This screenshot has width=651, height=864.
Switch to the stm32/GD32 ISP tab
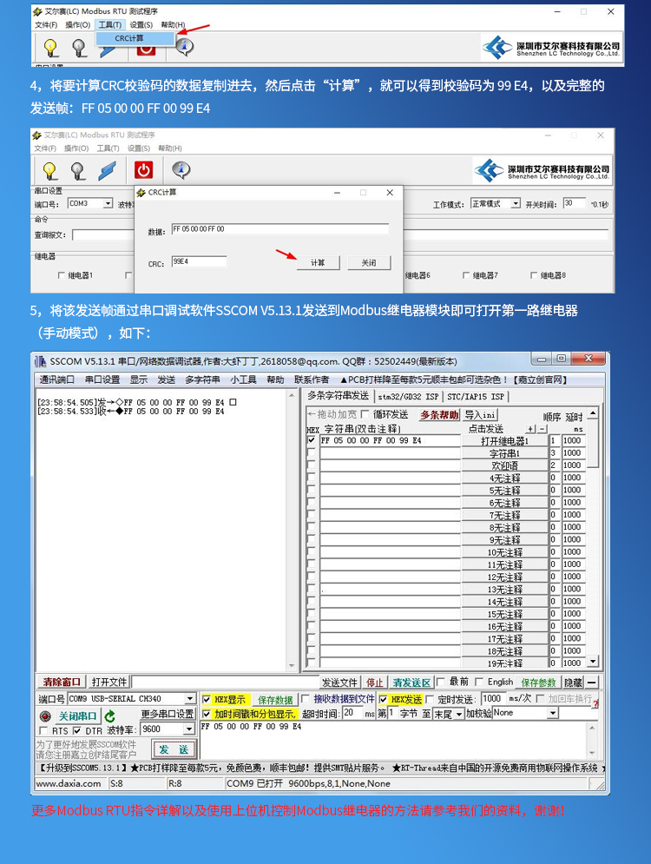408,397
